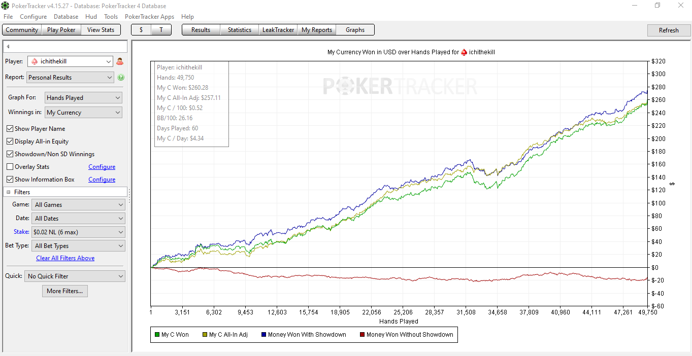Open the Player dropdown
Screen dimensions: 692x356
(x=70, y=61)
